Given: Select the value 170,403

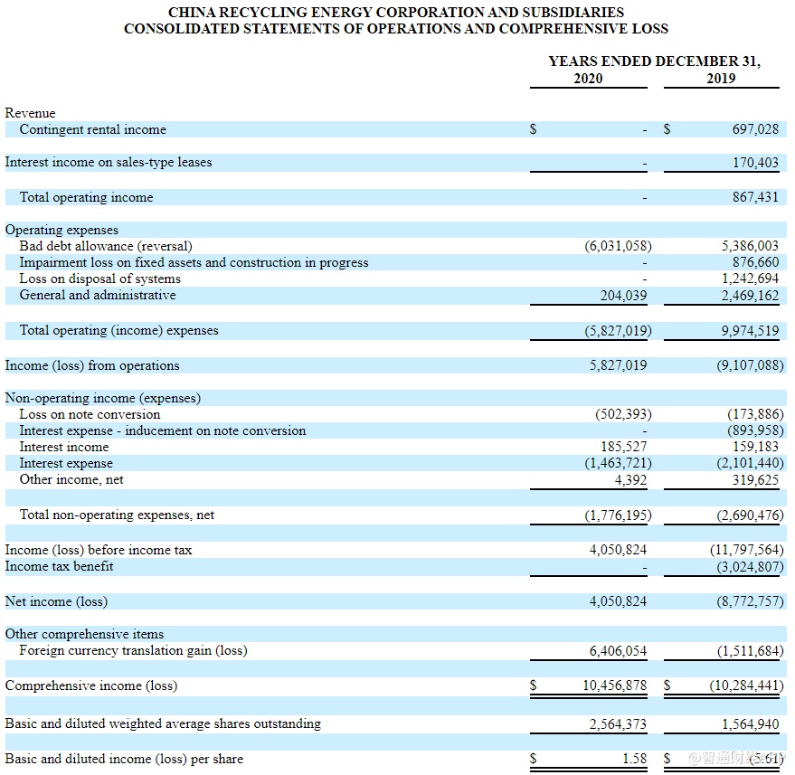Looking at the screenshot, I should click(x=755, y=162).
